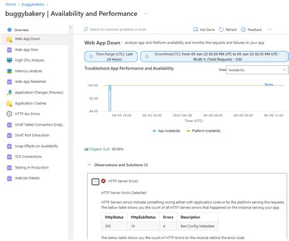The image size is (289, 241).
Task: Select the High CPU Analysis monitor icon
Action: 9,60
